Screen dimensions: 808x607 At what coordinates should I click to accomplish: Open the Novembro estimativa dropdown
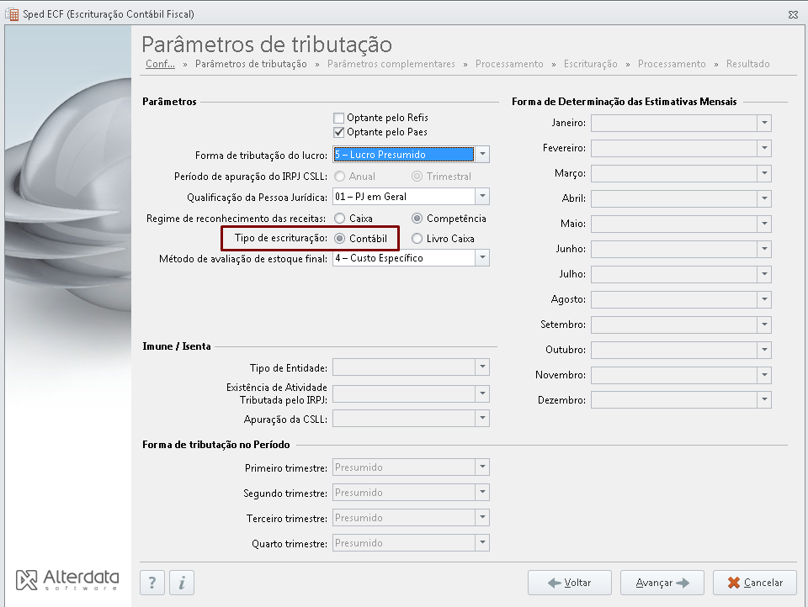(x=764, y=375)
